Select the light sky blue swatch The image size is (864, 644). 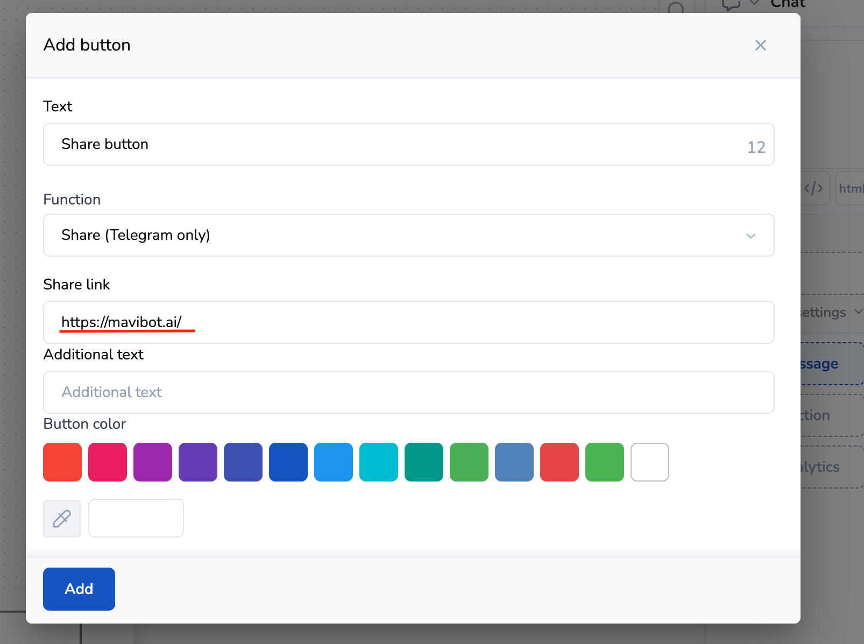(334, 462)
